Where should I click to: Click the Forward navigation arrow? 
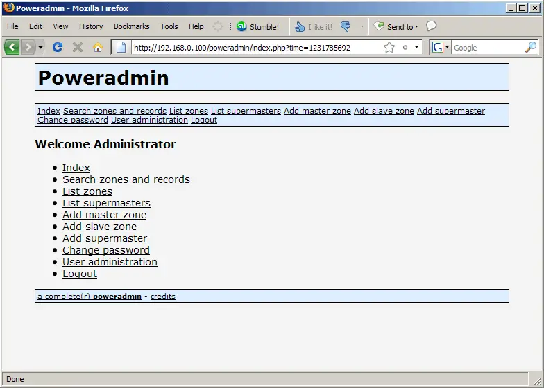coord(28,47)
